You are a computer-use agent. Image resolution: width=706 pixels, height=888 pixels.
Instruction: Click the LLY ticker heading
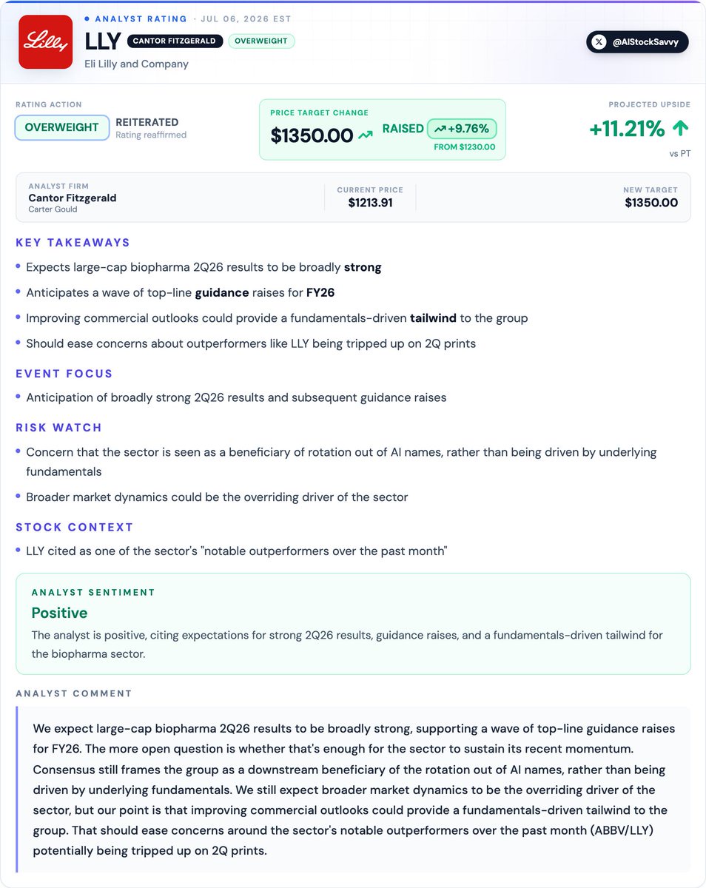[x=103, y=41]
